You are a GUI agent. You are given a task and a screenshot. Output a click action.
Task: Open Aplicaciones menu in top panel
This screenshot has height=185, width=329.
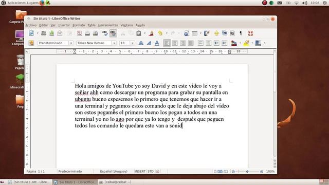[x=17, y=3]
